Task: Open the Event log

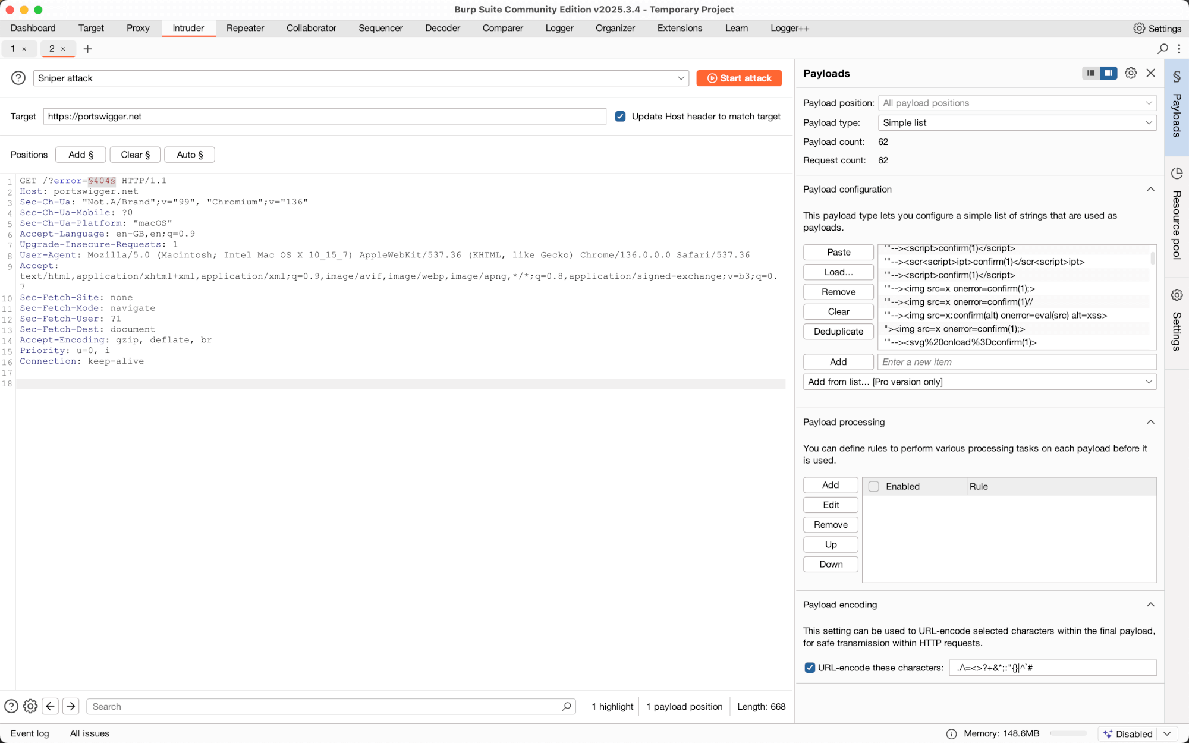Action: tap(30, 733)
